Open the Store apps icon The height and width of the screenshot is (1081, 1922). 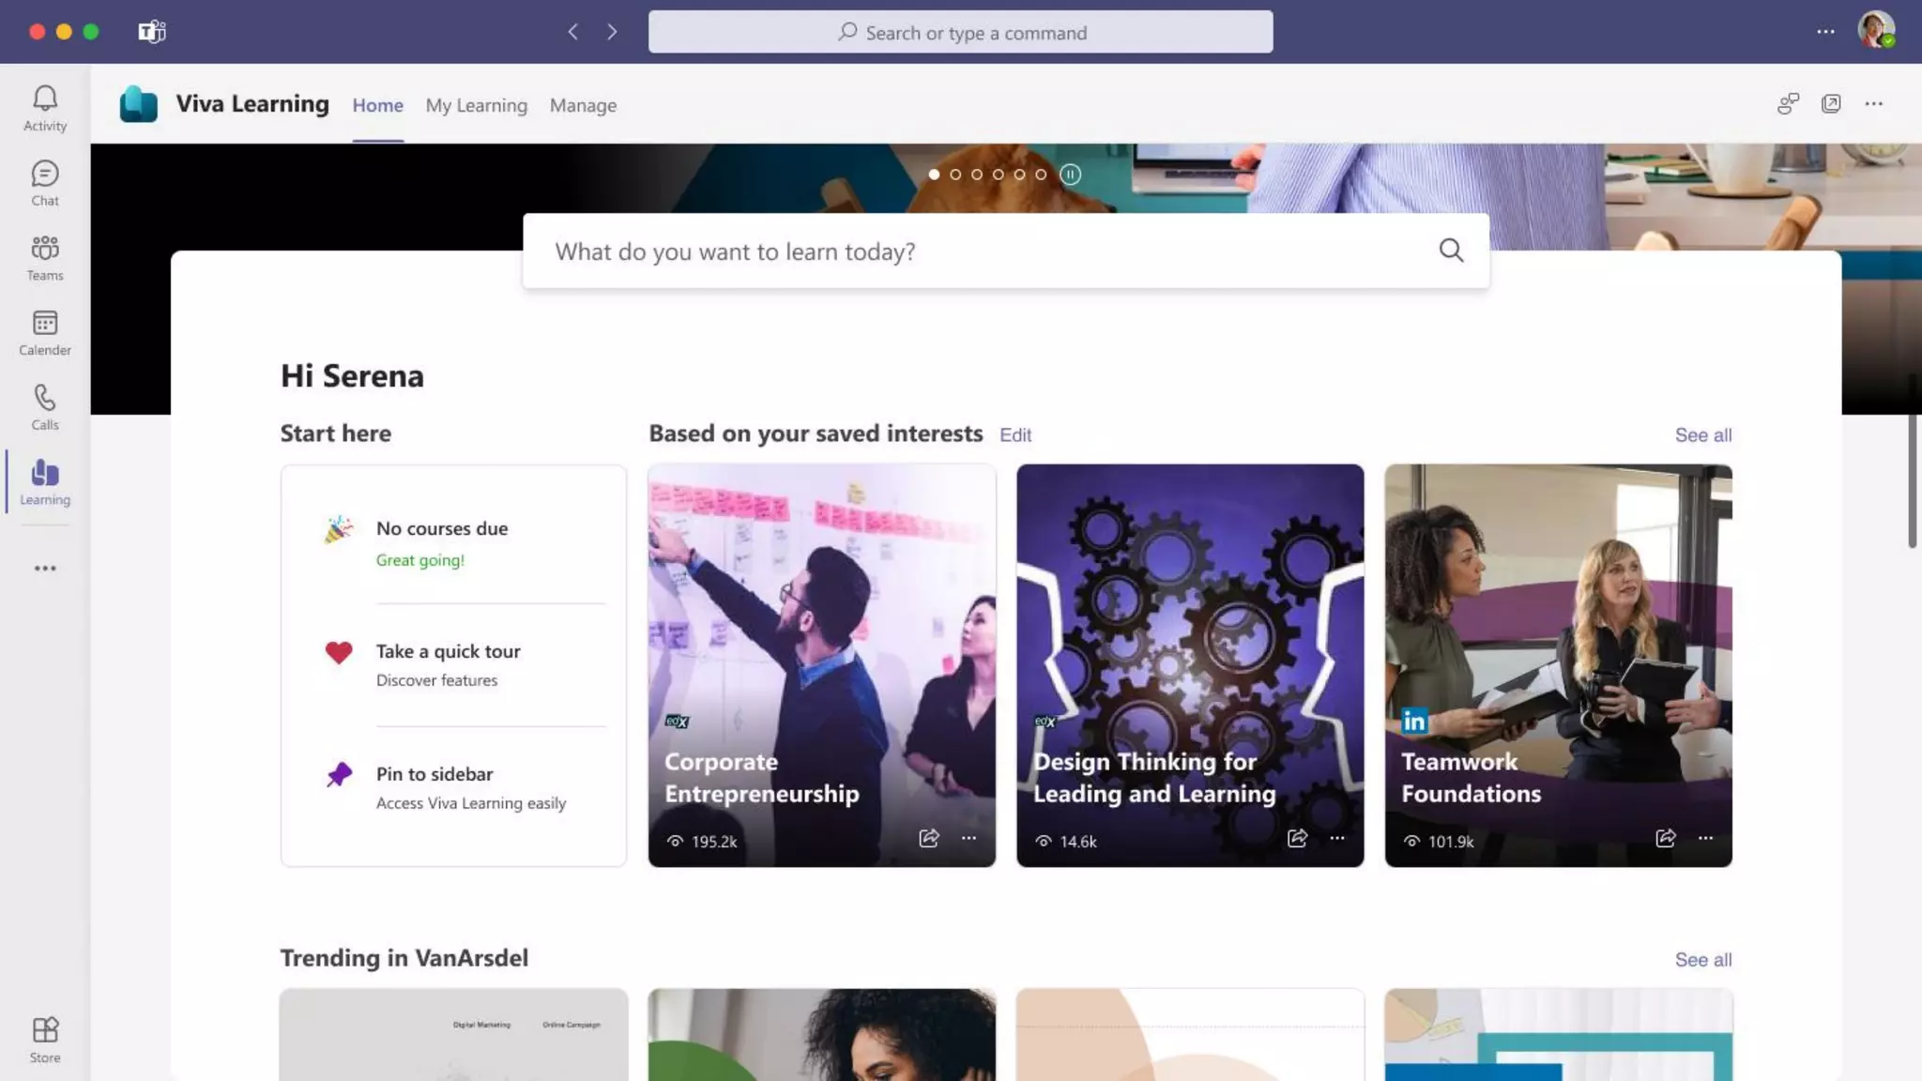(45, 1040)
